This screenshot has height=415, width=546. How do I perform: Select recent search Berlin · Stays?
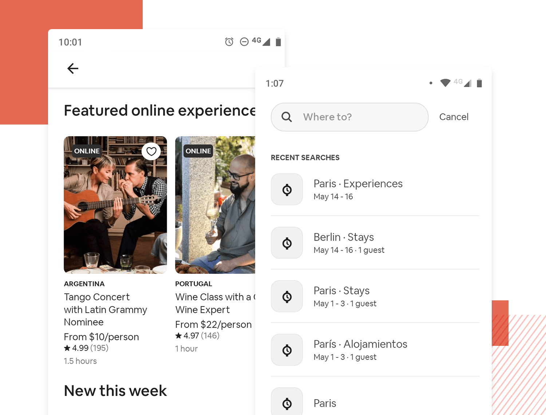pos(375,243)
